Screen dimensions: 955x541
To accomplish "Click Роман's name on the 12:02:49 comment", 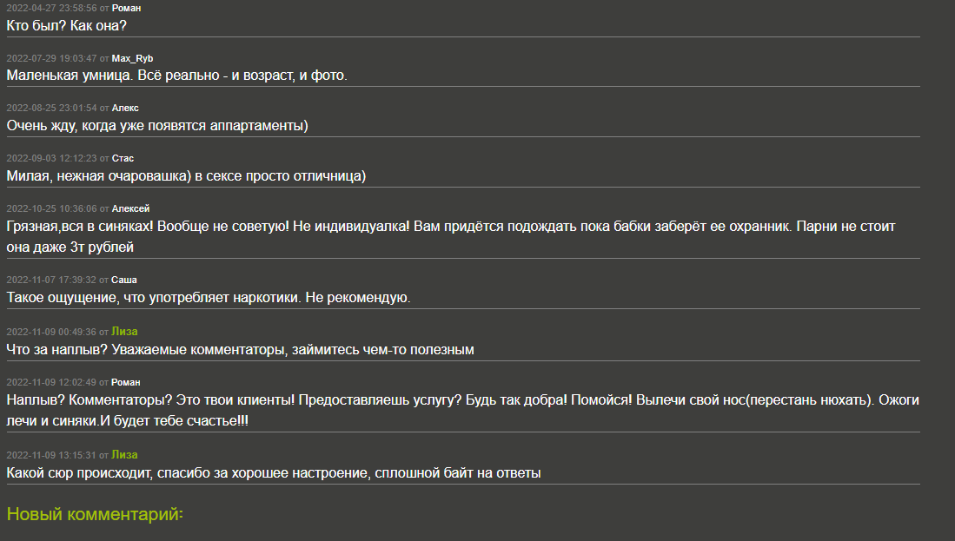I will coord(126,382).
